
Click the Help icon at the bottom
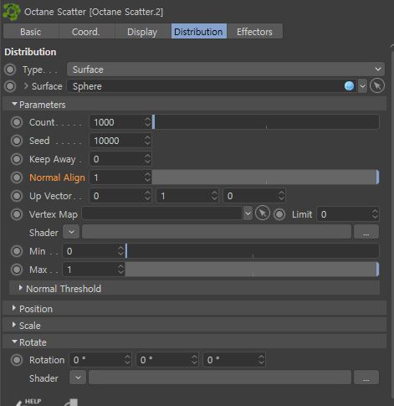tap(28, 402)
